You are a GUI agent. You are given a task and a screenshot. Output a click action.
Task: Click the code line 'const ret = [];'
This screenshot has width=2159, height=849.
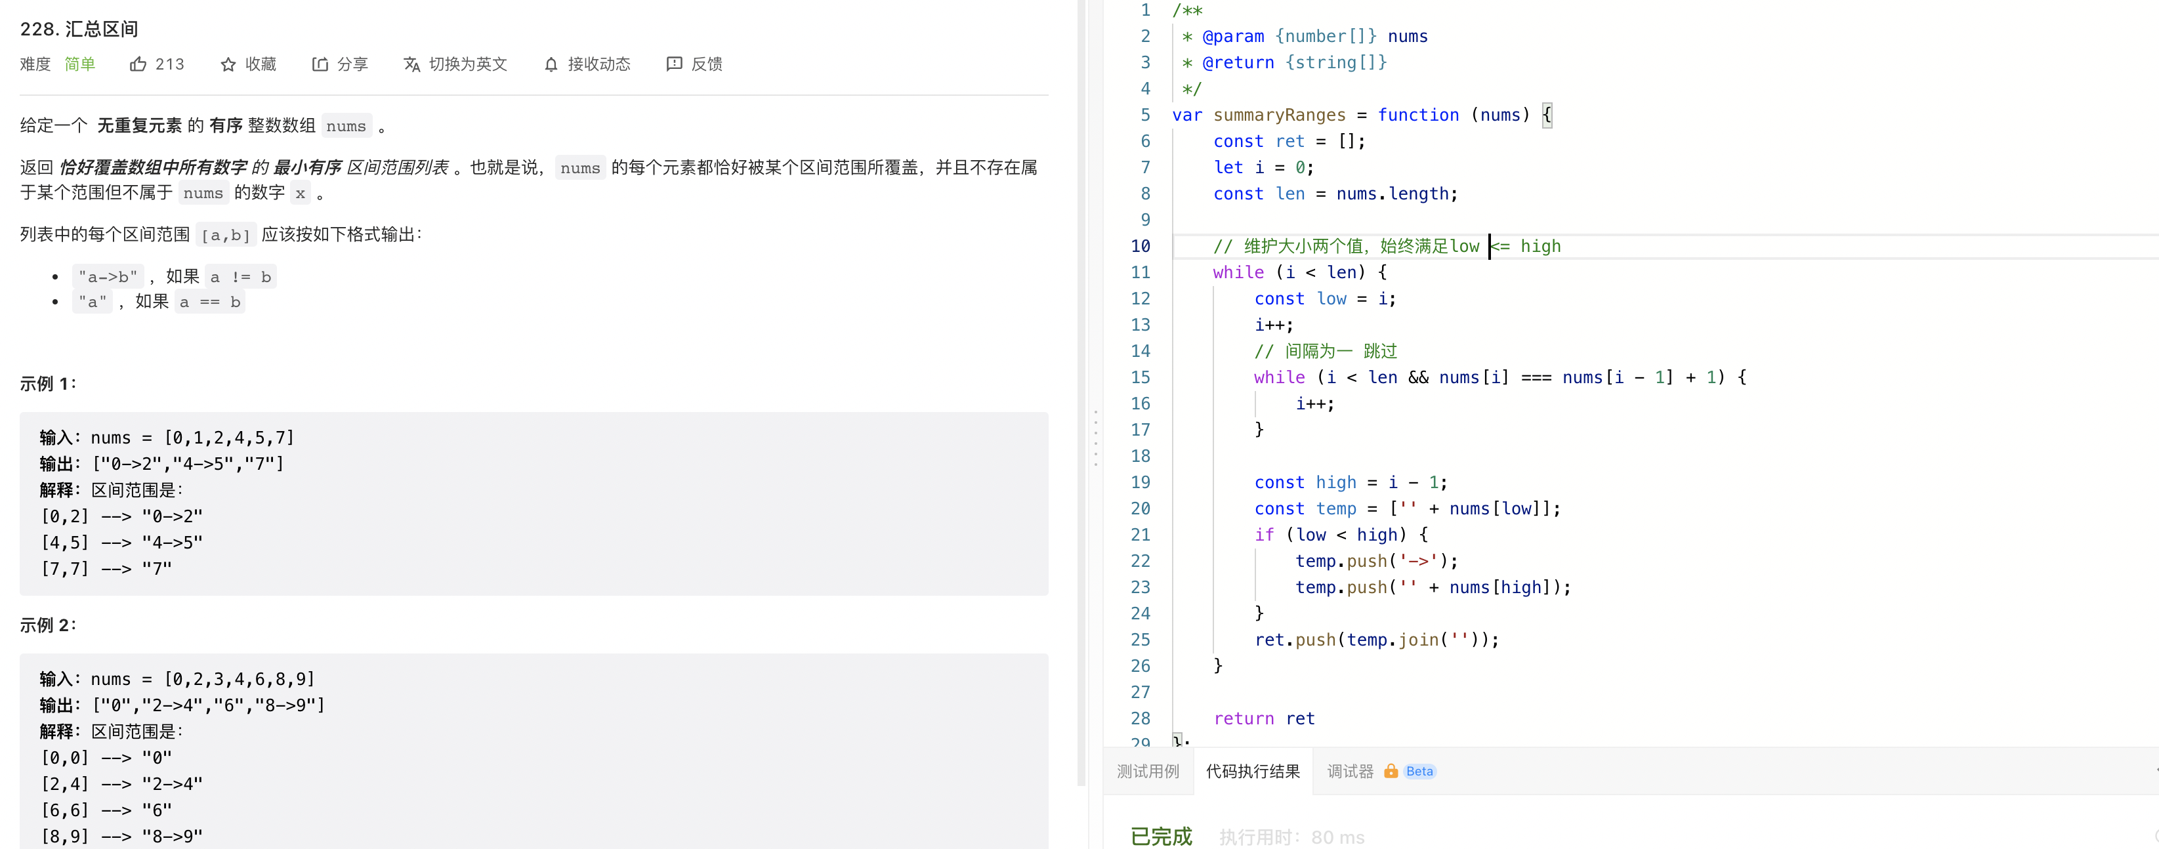(1289, 141)
